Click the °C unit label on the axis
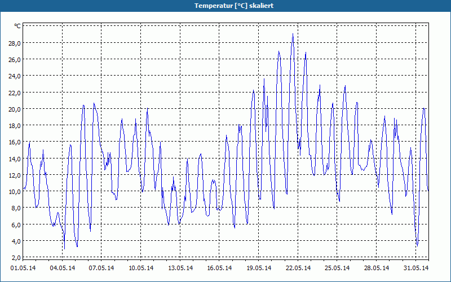 17,26
